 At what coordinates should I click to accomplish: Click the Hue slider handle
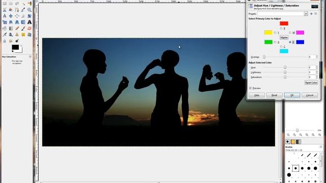click(x=285, y=68)
